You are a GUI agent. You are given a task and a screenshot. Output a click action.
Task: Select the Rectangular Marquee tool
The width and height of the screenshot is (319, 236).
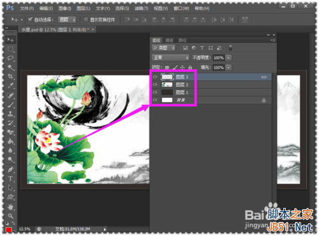point(10,49)
